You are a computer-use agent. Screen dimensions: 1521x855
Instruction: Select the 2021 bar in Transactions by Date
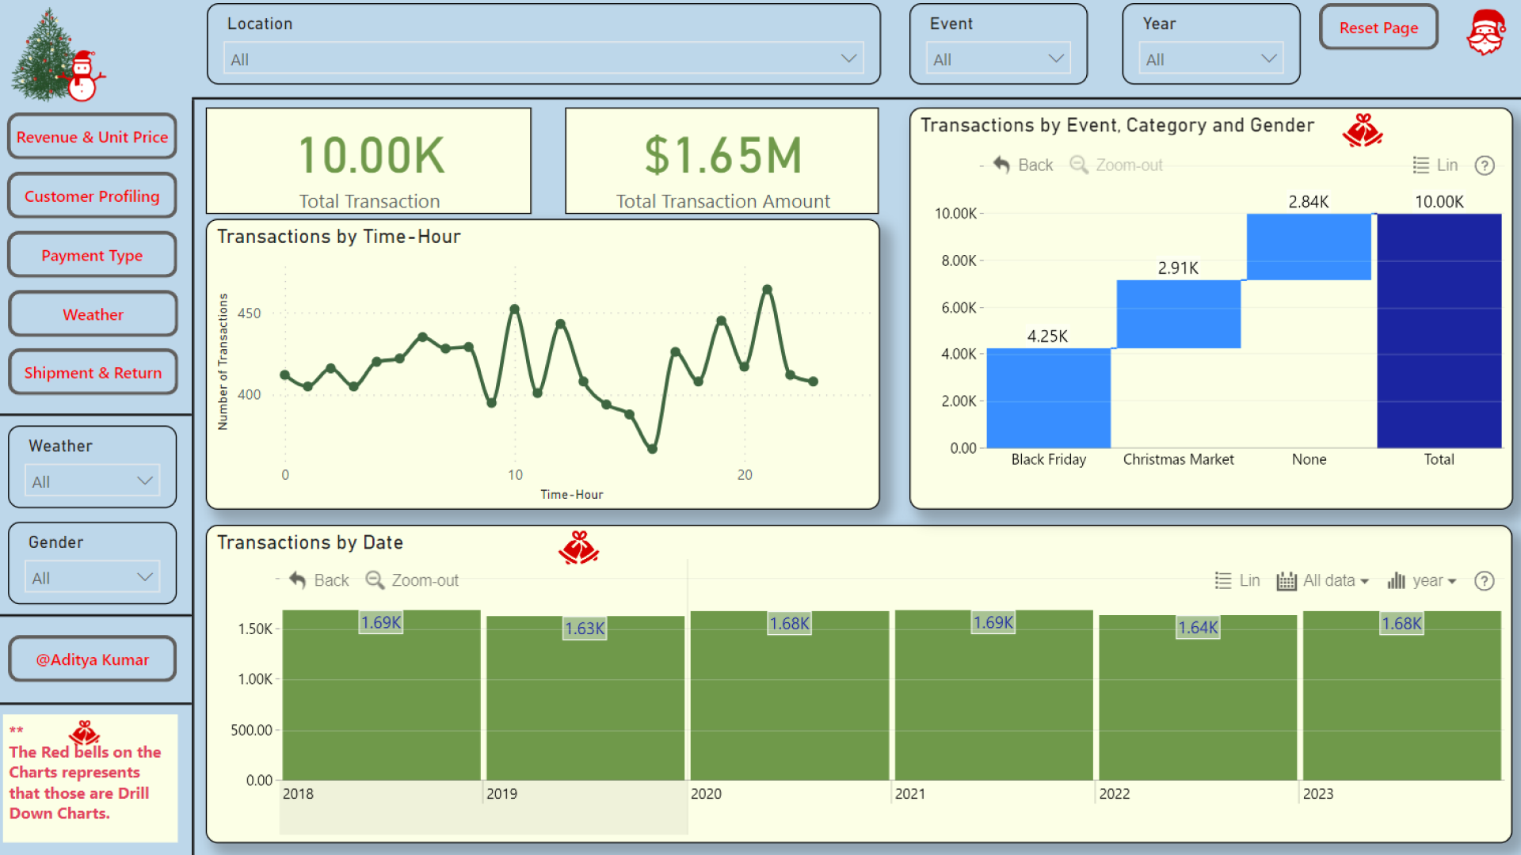coord(993,695)
